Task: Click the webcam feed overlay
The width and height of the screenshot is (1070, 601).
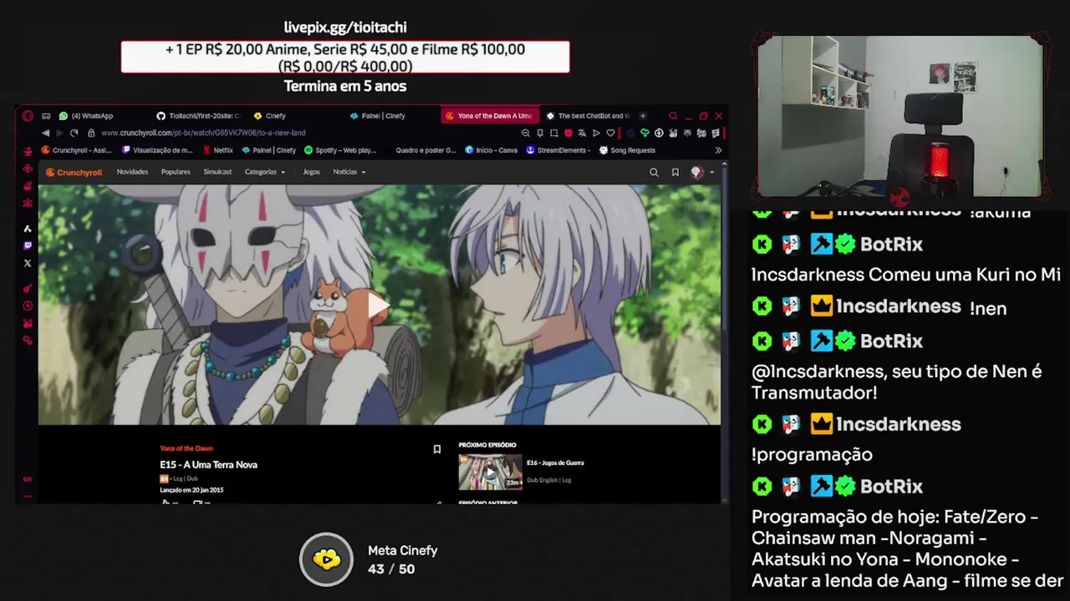Action: click(899, 117)
